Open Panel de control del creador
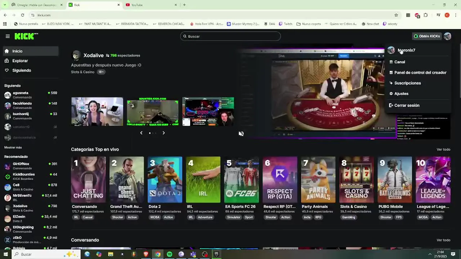 [418, 72]
